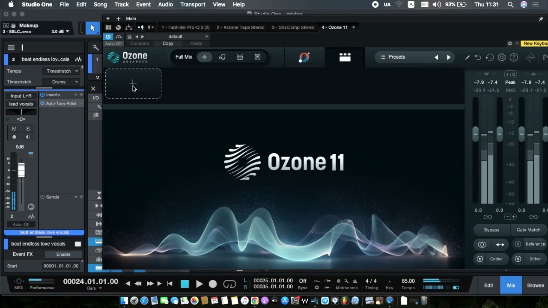Screen dimensions: 548x308
Task: Turn on the Dither power toggle
Action: pos(518,259)
